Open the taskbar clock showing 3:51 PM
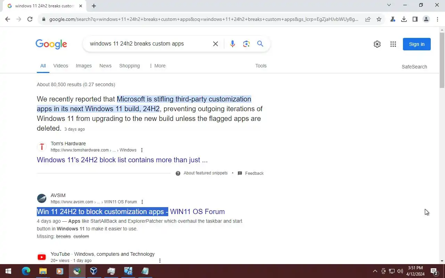 tap(415, 271)
